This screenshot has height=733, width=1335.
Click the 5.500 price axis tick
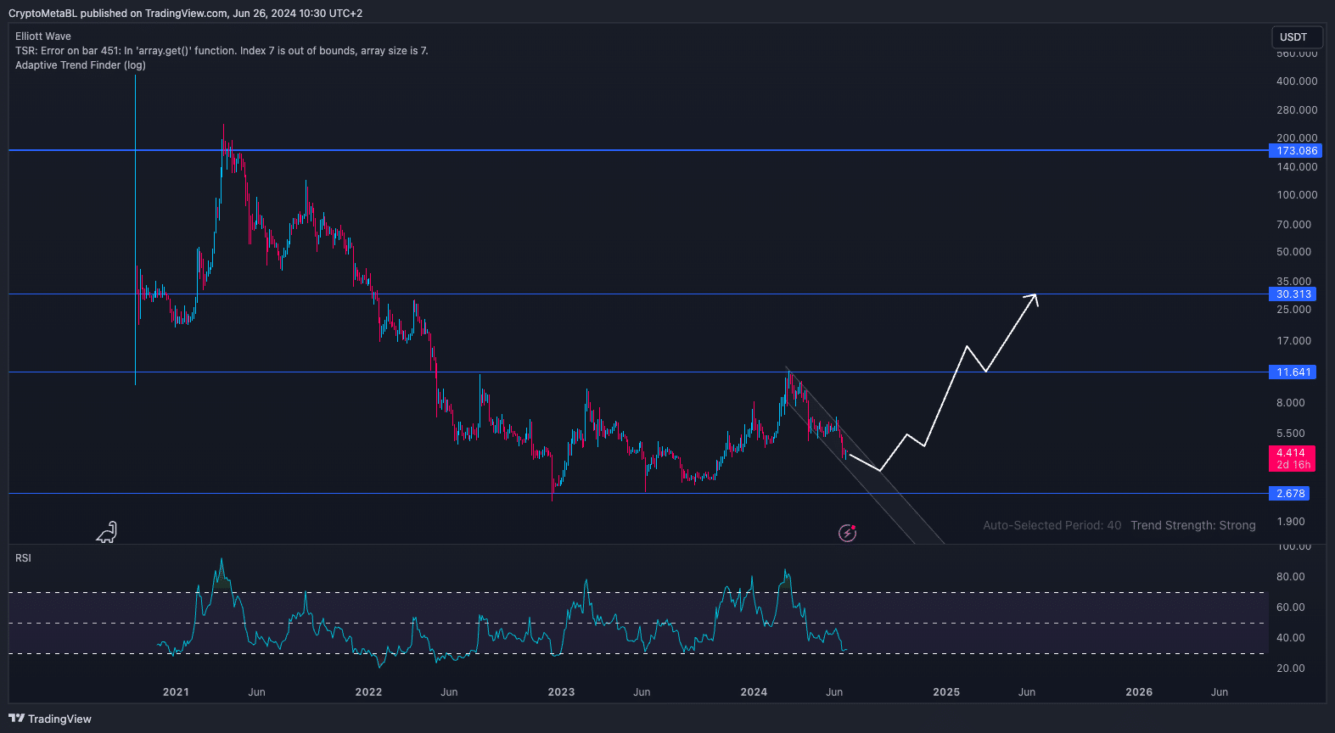pyautogui.click(x=1290, y=434)
